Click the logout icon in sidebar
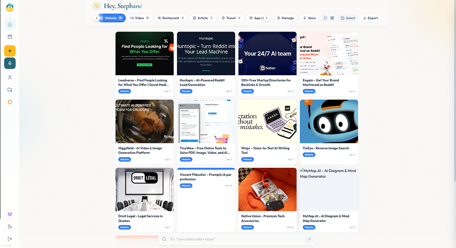 click(x=10, y=239)
